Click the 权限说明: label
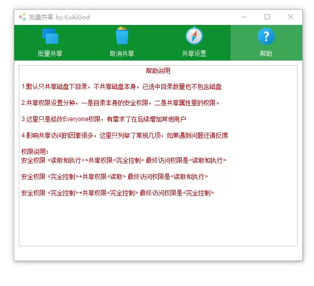Screen dimensions: 314x286 (x=35, y=152)
